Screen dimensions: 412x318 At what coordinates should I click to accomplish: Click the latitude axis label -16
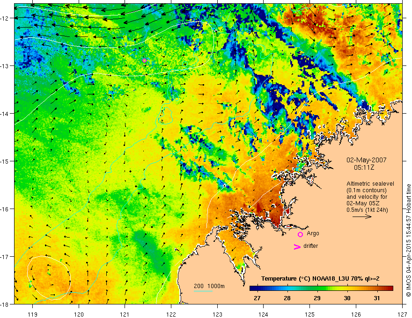[5, 209]
